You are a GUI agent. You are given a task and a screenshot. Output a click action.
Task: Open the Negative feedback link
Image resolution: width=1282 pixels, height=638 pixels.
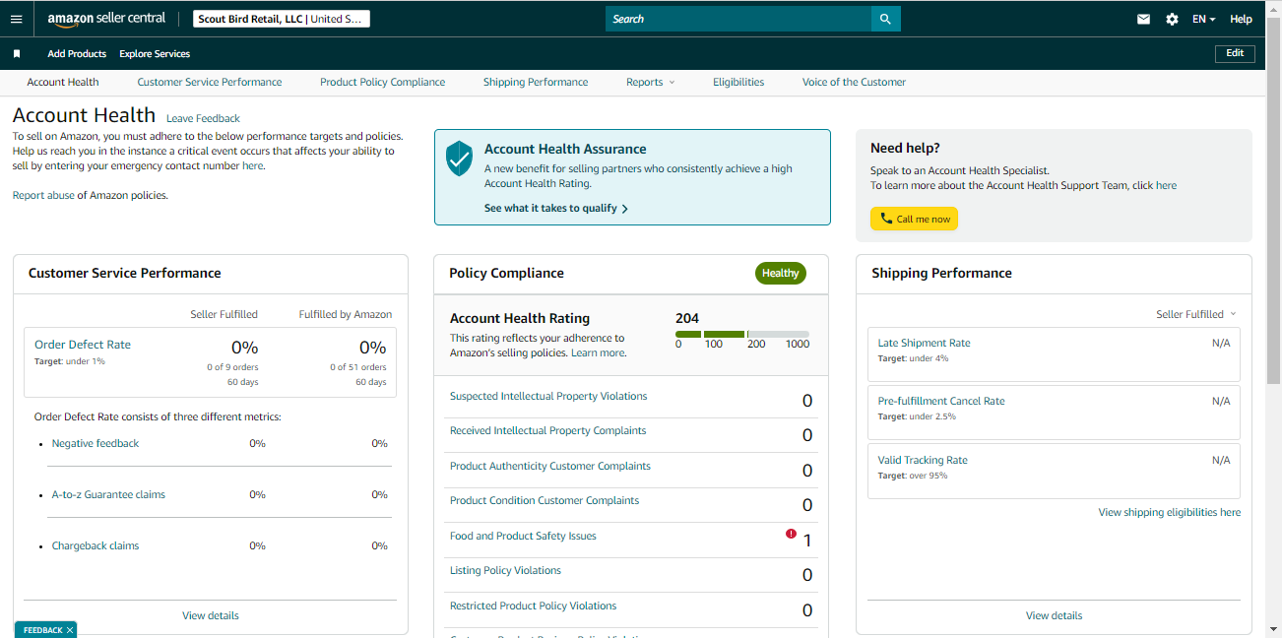click(x=96, y=443)
